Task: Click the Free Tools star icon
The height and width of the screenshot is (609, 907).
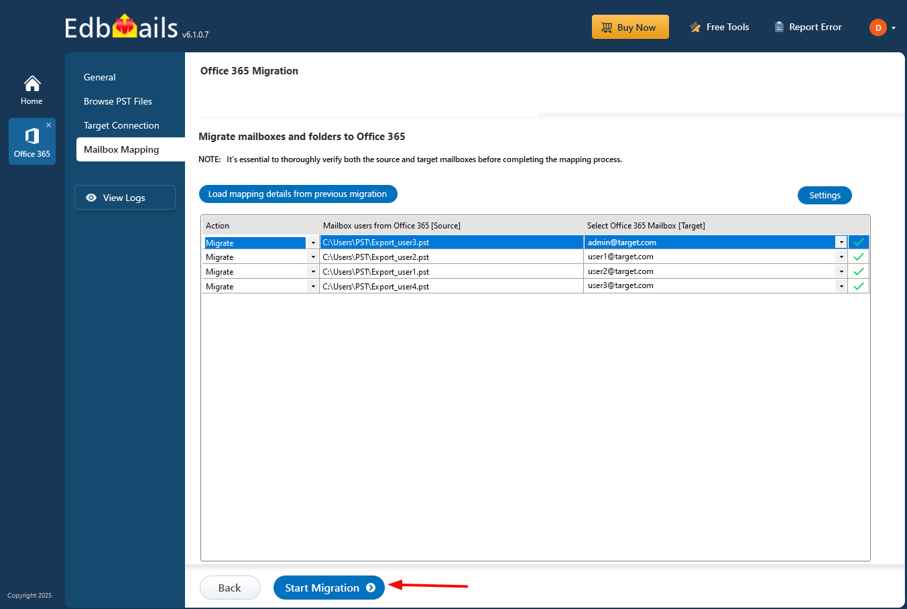Action: [695, 27]
